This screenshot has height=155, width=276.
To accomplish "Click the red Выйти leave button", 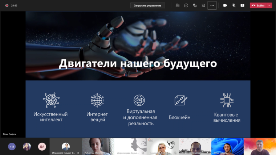I will click(x=258, y=5).
